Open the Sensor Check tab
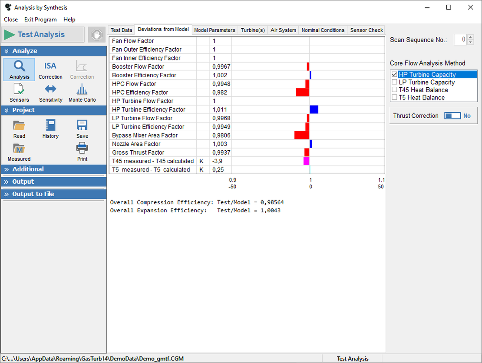The image size is (482, 363). click(x=366, y=30)
